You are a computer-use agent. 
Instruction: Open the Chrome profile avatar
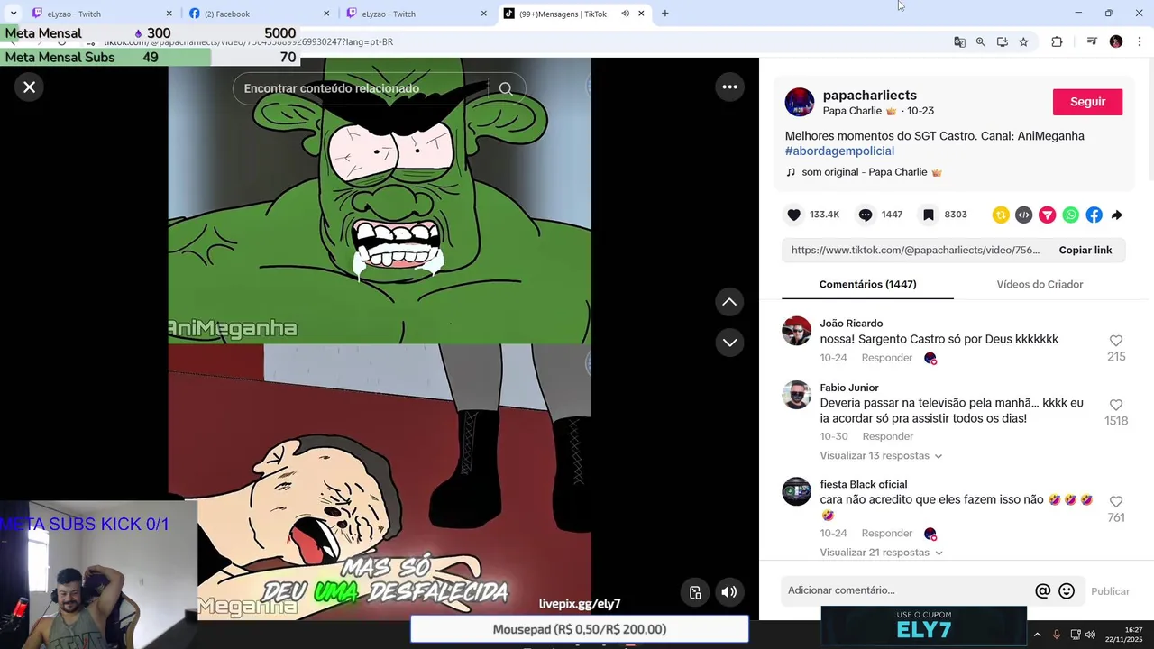pyautogui.click(x=1116, y=41)
